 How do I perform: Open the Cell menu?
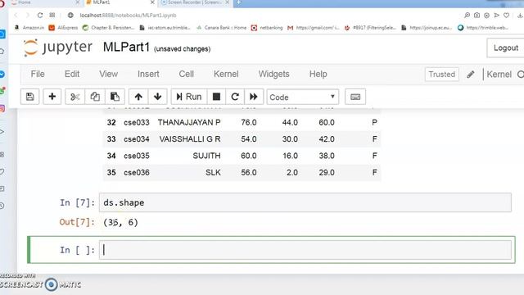(x=186, y=74)
